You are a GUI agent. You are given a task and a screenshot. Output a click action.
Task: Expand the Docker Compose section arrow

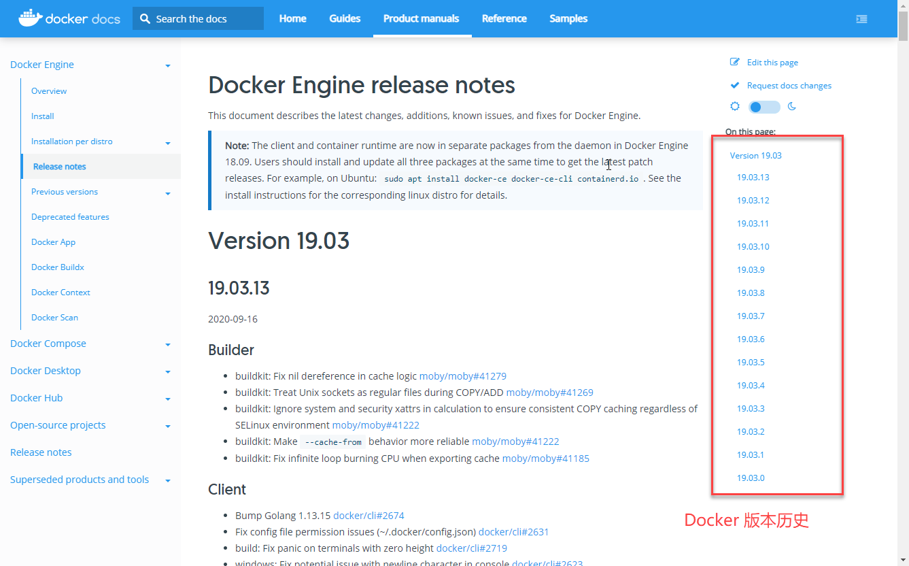click(168, 345)
